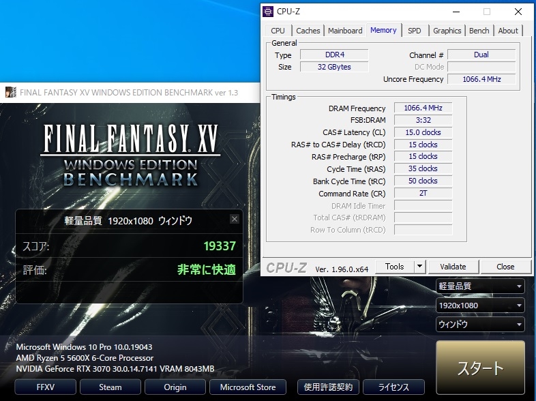Click the FFXV link button
The height and width of the screenshot is (401, 536).
point(46,387)
